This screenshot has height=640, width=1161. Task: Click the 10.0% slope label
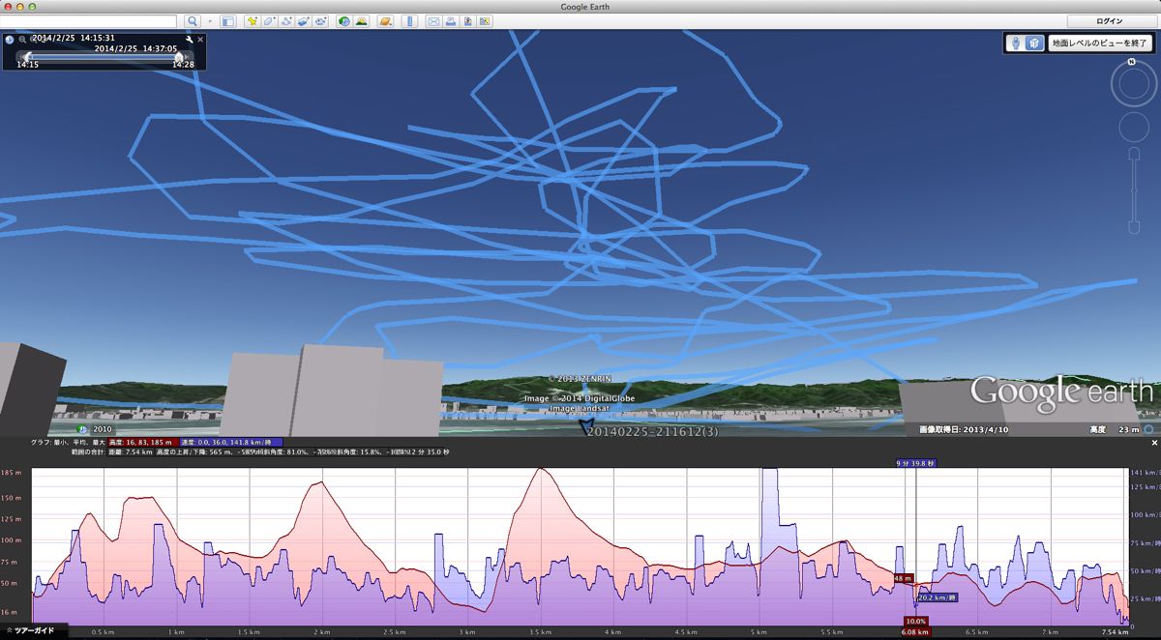point(915,621)
